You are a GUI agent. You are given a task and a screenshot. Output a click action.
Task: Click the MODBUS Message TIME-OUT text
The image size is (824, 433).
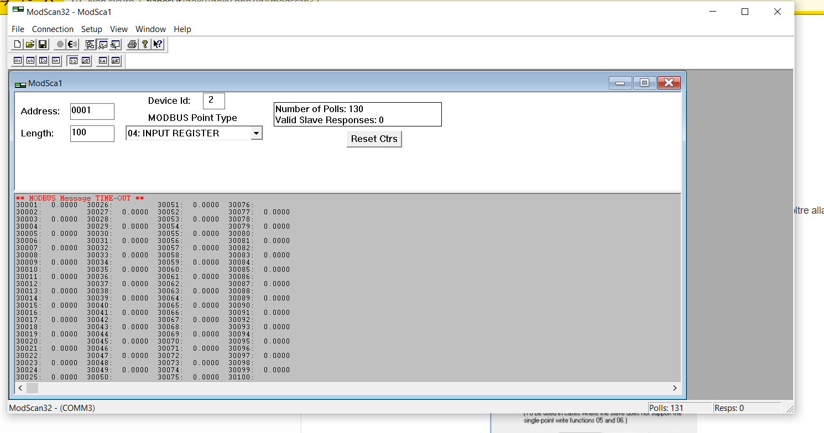(x=80, y=198)
